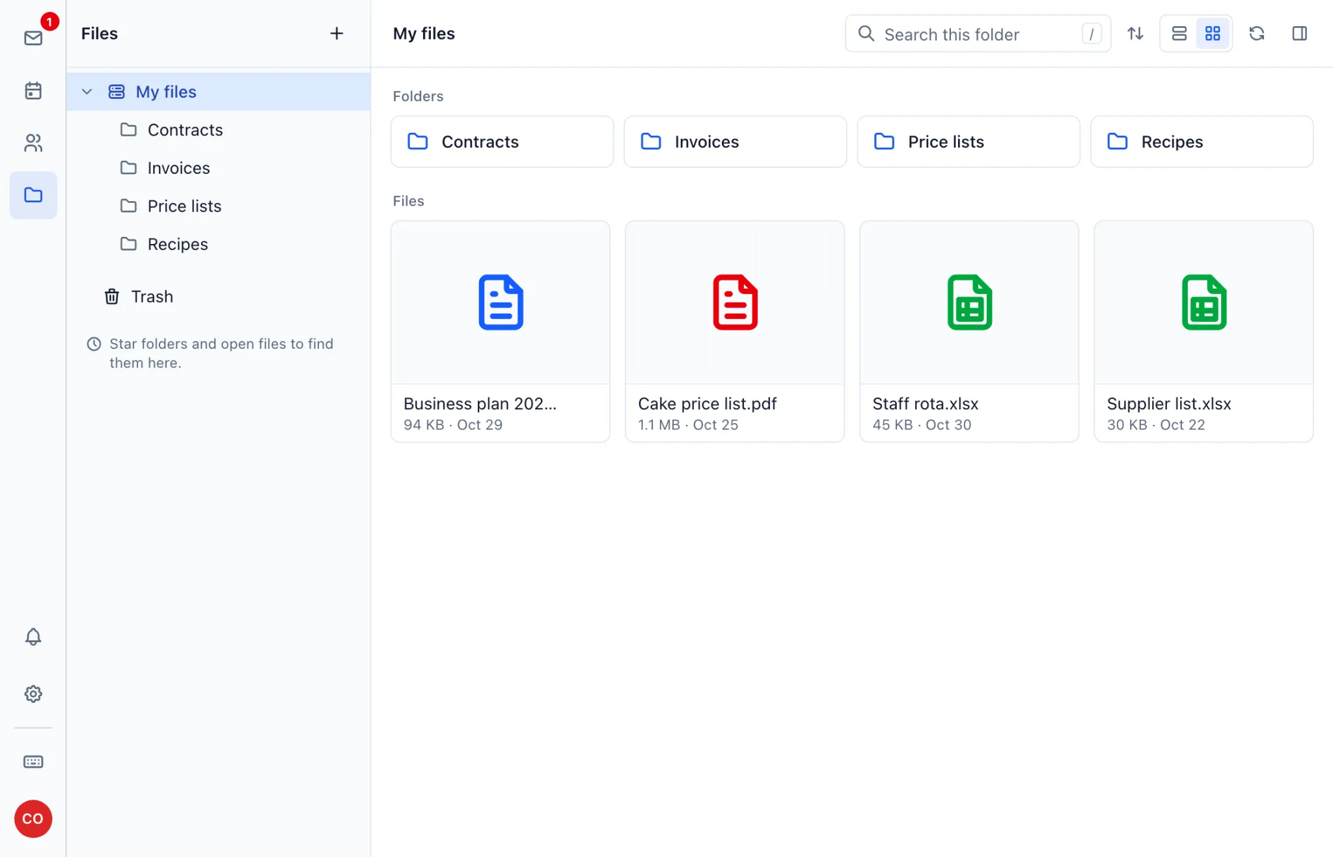The image size is (1333, 857).
Task: Open the Mail app with unread badge
Action: (x=33, y=38)
